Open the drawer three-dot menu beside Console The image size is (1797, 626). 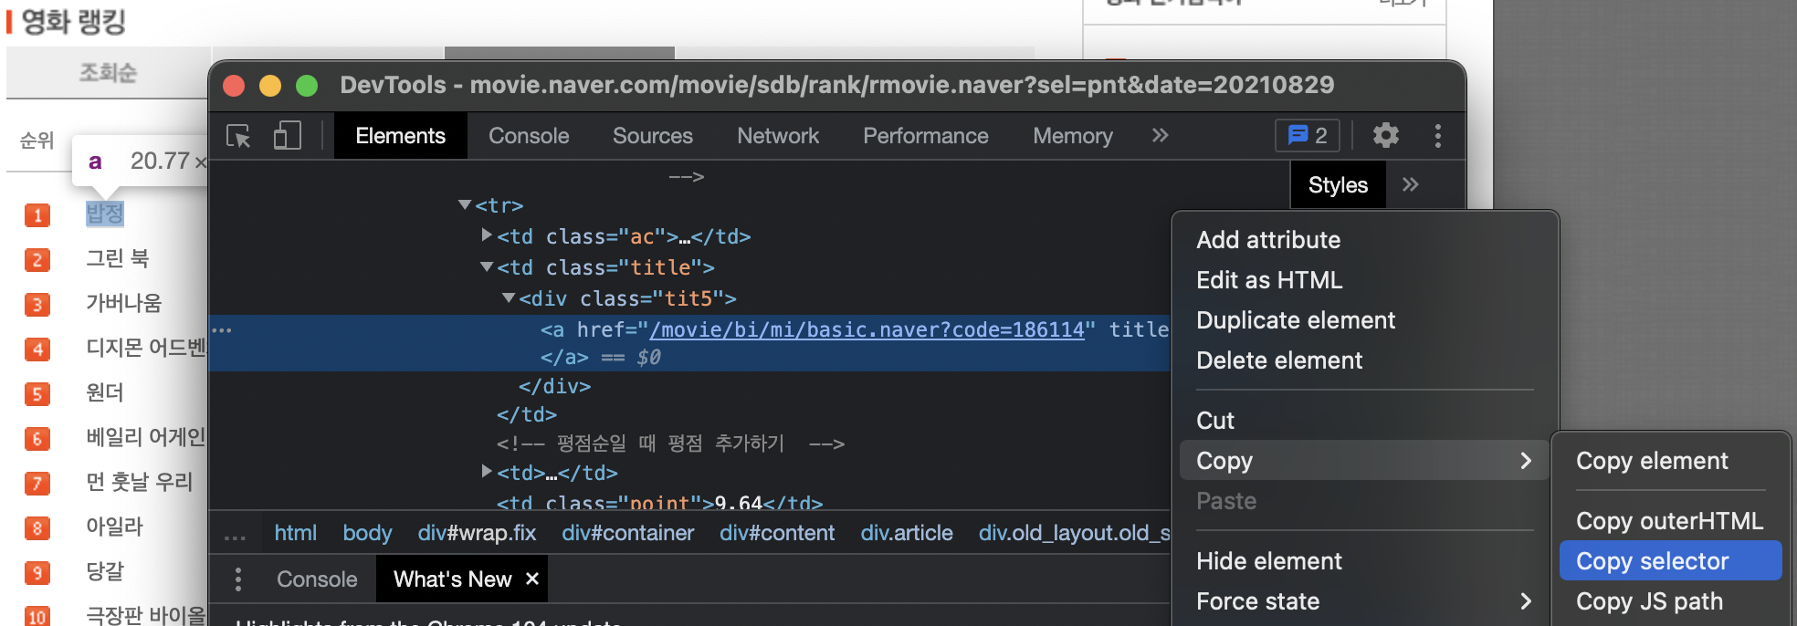coord(237,579)
